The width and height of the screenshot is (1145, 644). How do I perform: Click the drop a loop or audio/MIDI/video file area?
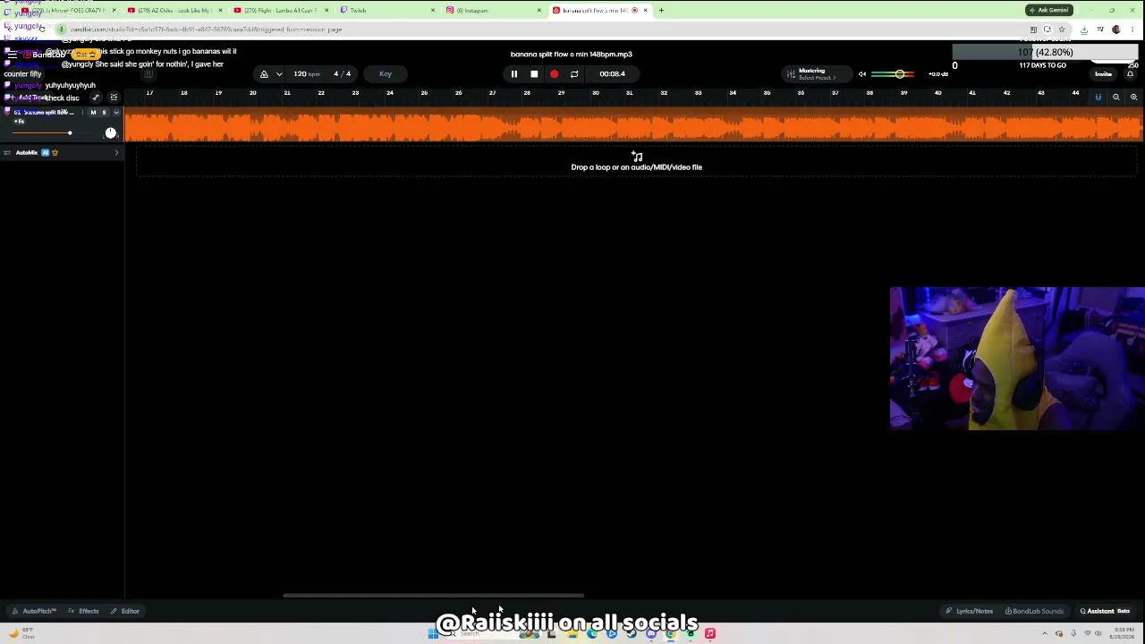click(x=636, y=162)
